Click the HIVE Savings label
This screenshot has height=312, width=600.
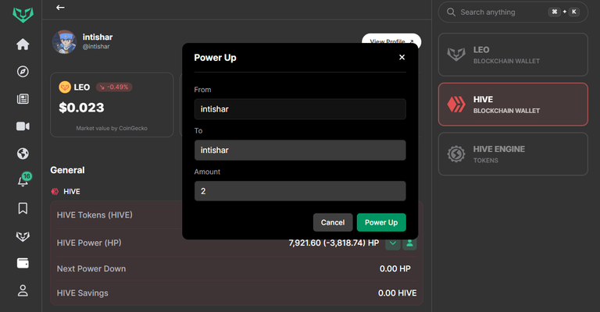(x=83, y=293)
